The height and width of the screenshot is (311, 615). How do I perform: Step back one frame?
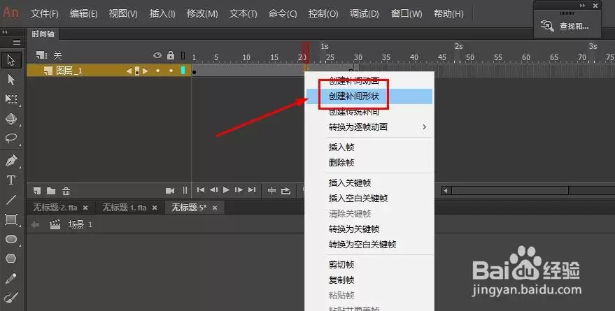point(213,190)
